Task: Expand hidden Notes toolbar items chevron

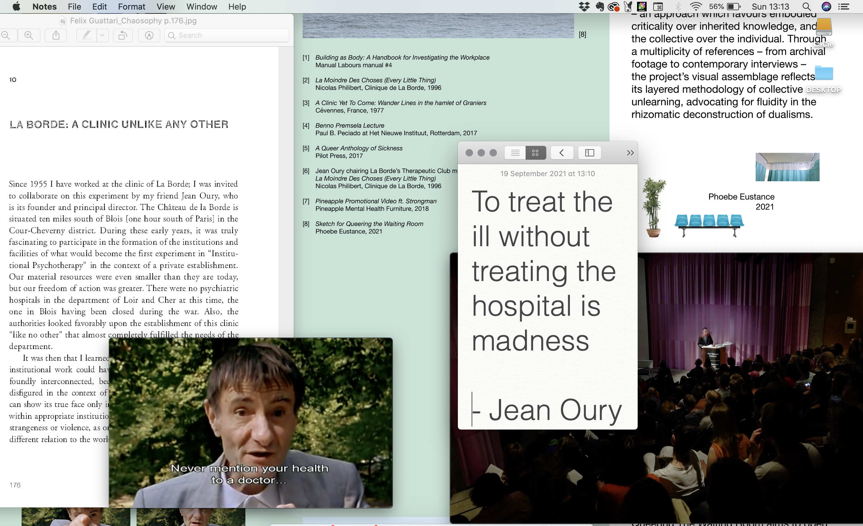Action: click(630, 153)
